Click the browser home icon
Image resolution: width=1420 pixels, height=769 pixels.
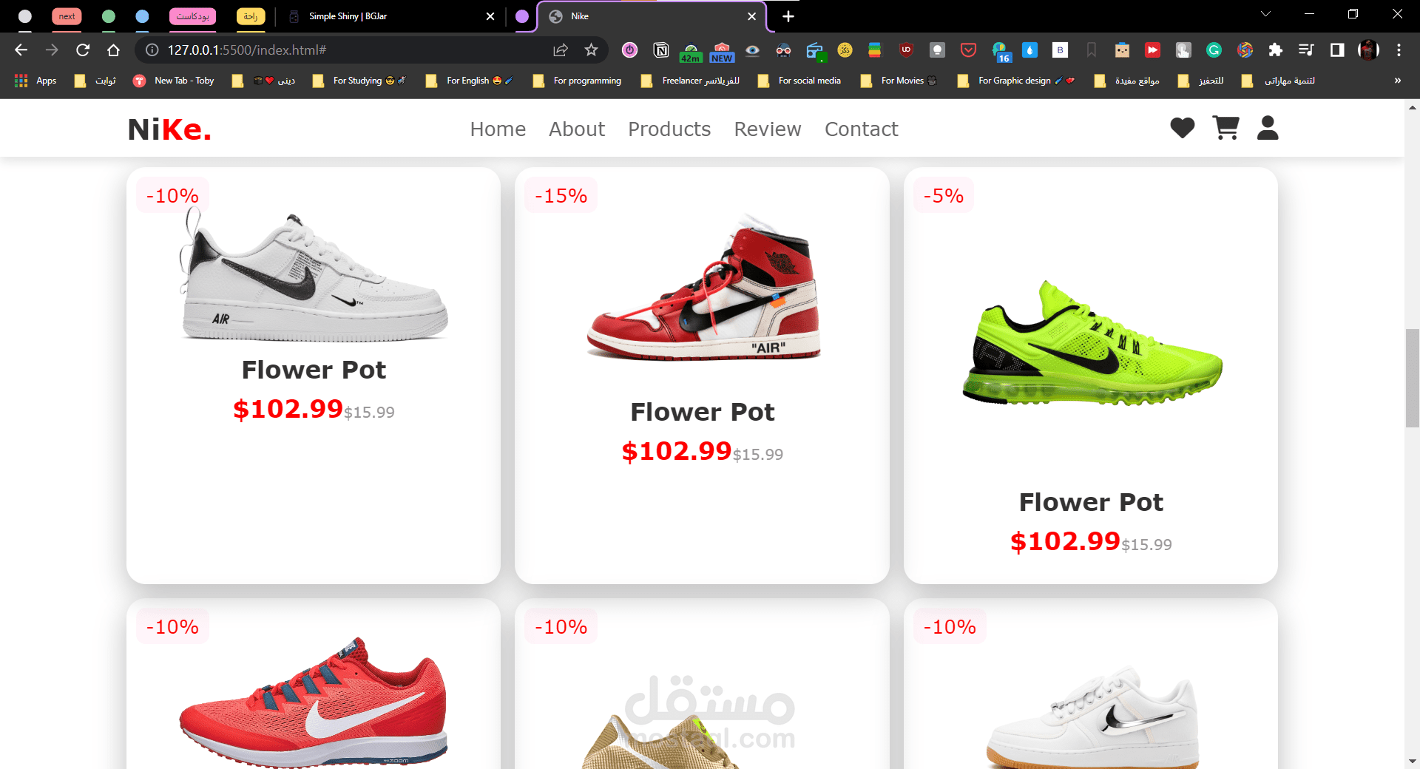(113, 50)
